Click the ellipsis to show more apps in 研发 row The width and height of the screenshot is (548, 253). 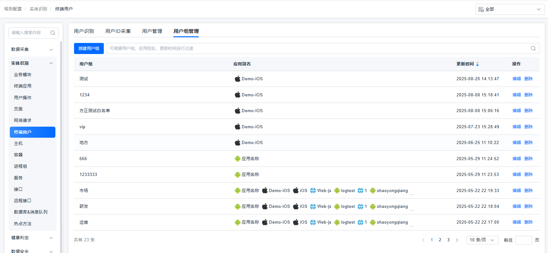point(411,209)
